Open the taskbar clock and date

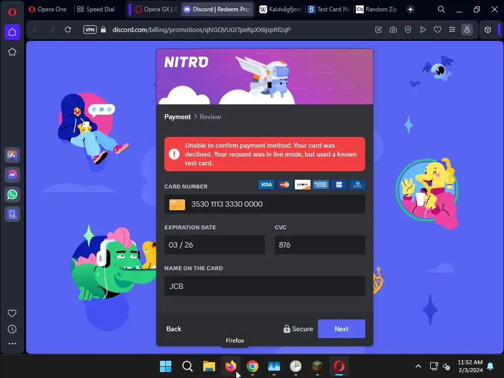click(x=470, y=366)
